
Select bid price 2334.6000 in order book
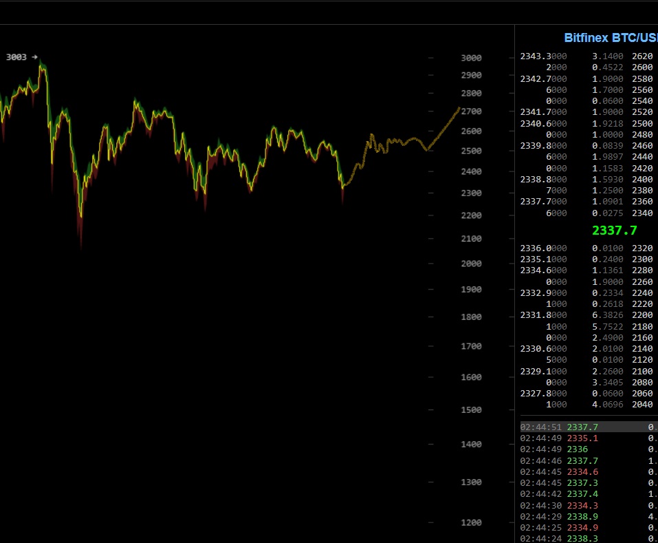coord(543,270)
